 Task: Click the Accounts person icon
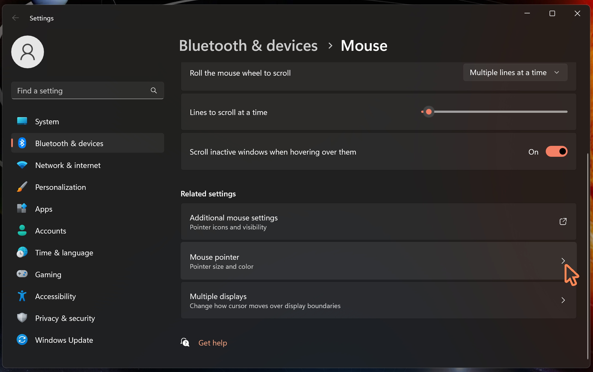[x=22, y=230]
